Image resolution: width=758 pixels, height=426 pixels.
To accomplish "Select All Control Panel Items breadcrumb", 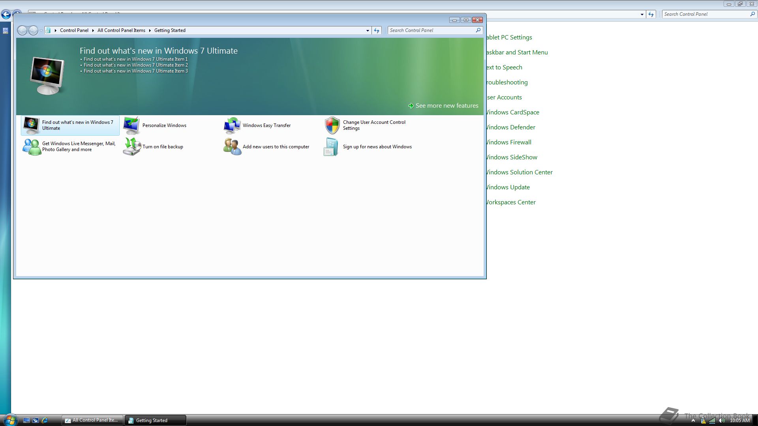I will [121, 30].
